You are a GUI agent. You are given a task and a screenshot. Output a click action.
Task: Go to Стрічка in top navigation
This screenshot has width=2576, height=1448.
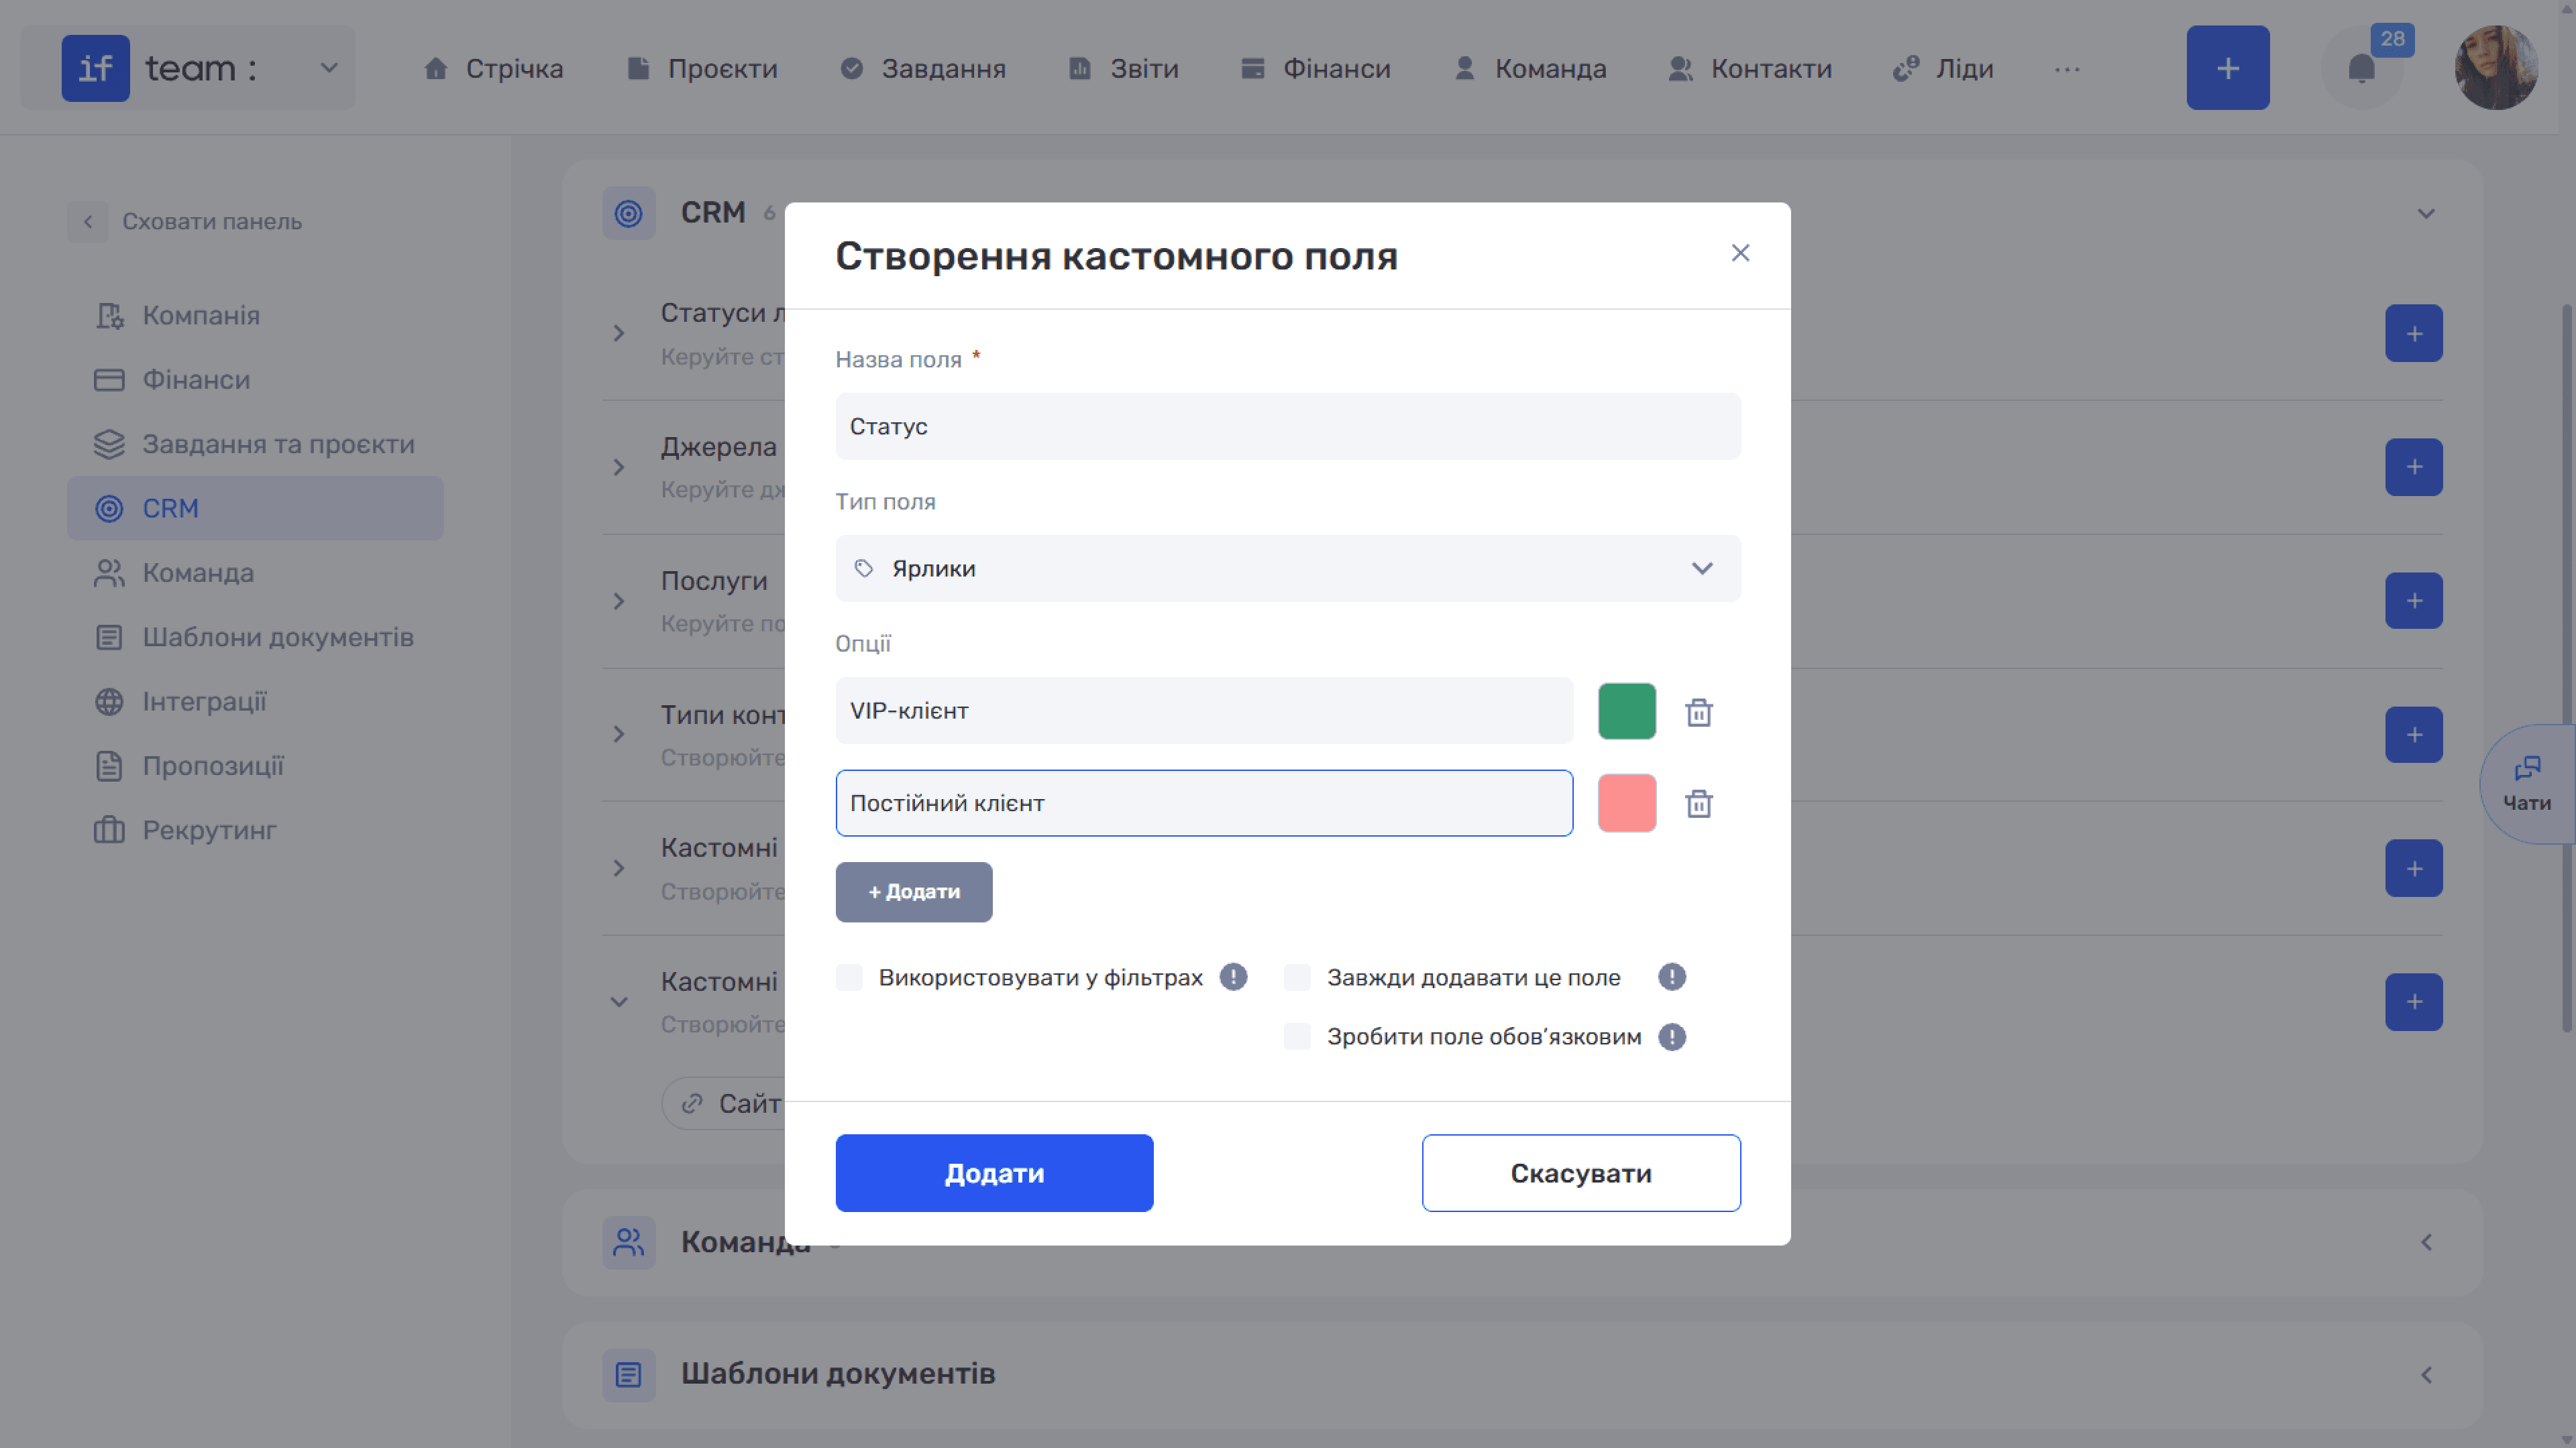pos(493,69)
